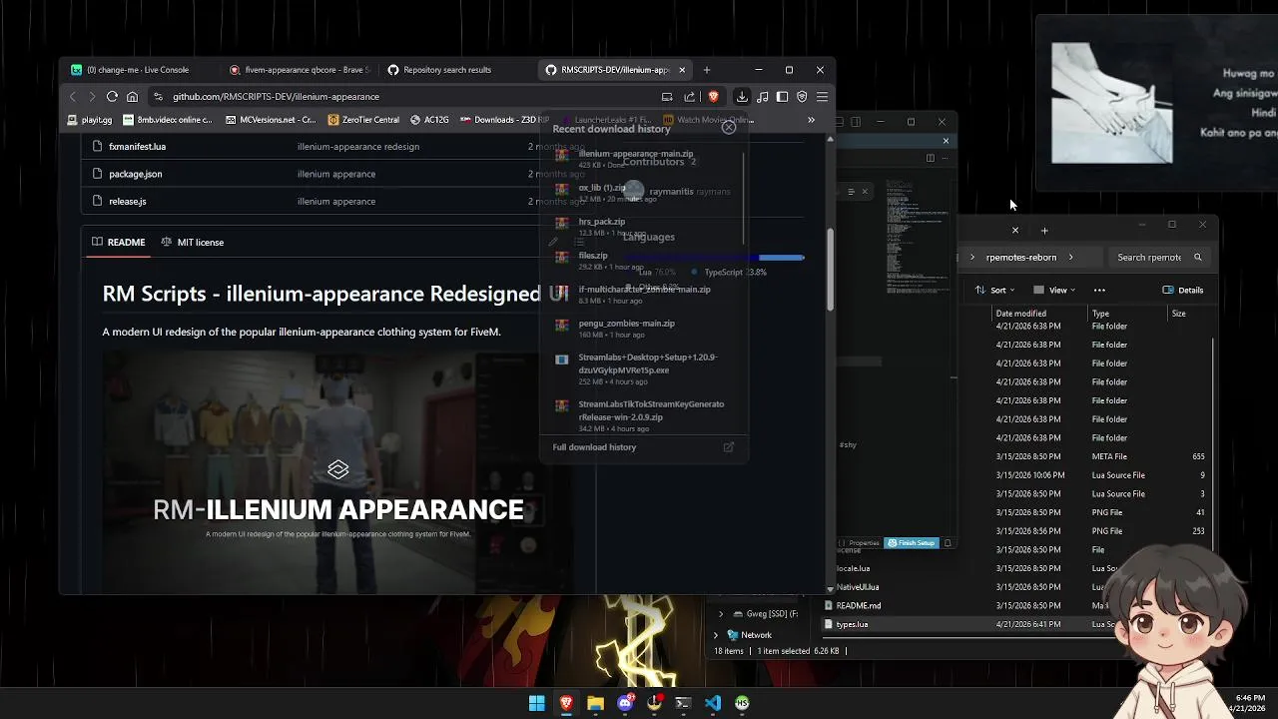This screenshot has width=1278, height=719.
Task: Show more bookmarks with double chevron
Action: (x=811, y=120)
